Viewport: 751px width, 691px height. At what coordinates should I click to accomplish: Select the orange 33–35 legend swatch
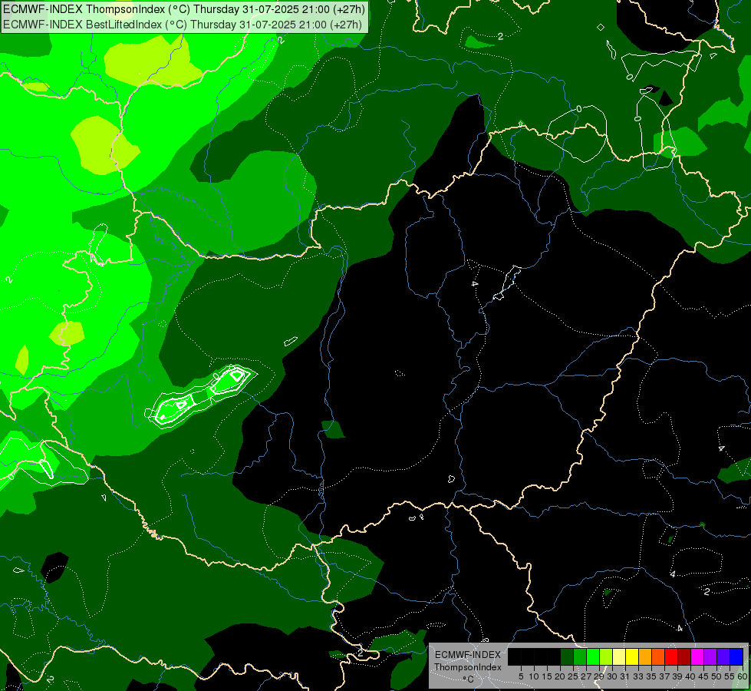645,656
